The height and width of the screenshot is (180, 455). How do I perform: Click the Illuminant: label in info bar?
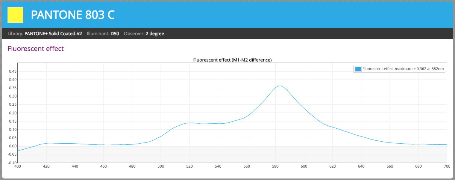coord(98,34)
